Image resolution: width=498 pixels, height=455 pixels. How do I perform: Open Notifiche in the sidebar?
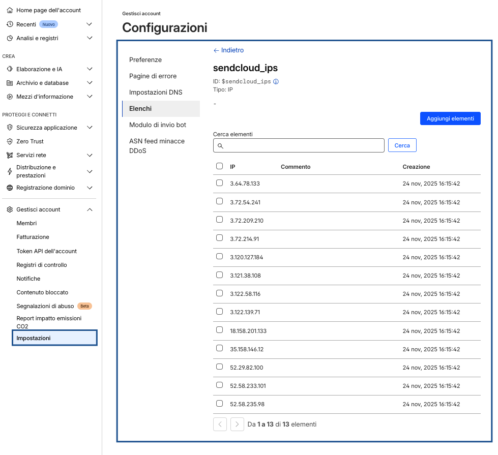coord(28,279)
